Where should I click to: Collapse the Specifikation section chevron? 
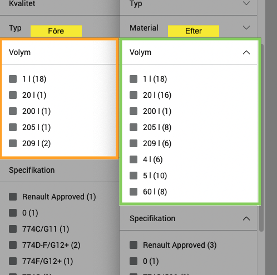[246, 219]
